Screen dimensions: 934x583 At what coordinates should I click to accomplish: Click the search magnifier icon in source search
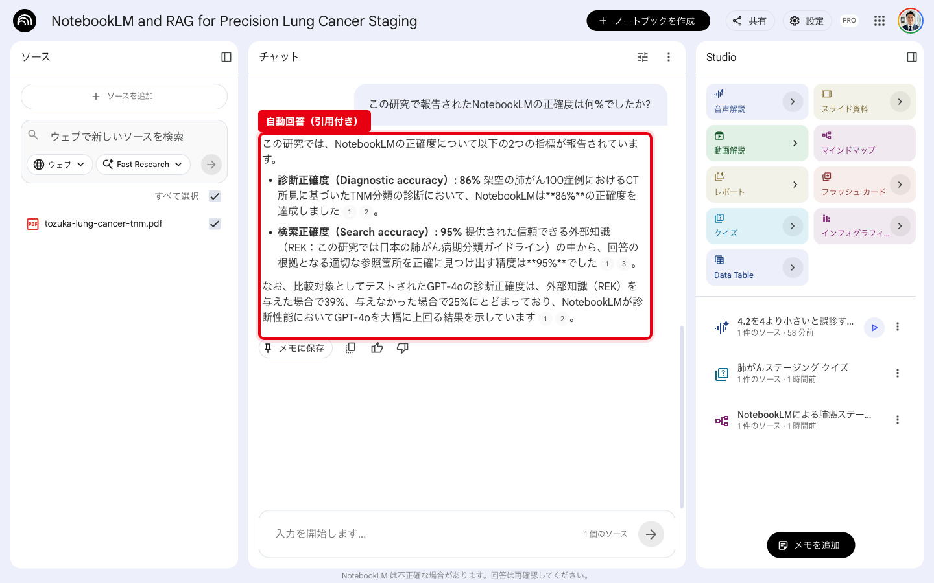coord(34,135)
